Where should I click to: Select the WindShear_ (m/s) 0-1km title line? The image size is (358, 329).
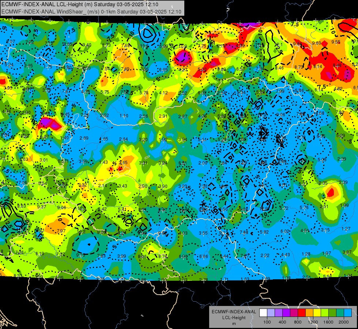pos(91,12)
